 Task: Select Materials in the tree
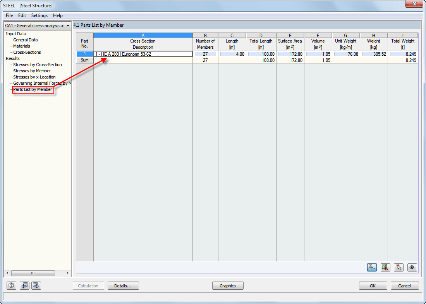[x=21, y=46]
